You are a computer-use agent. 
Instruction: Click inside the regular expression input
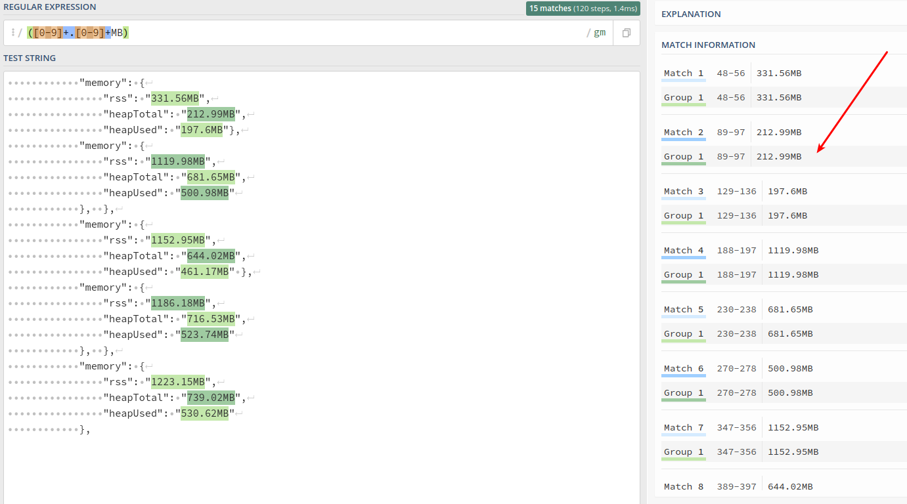coord(328,33)
